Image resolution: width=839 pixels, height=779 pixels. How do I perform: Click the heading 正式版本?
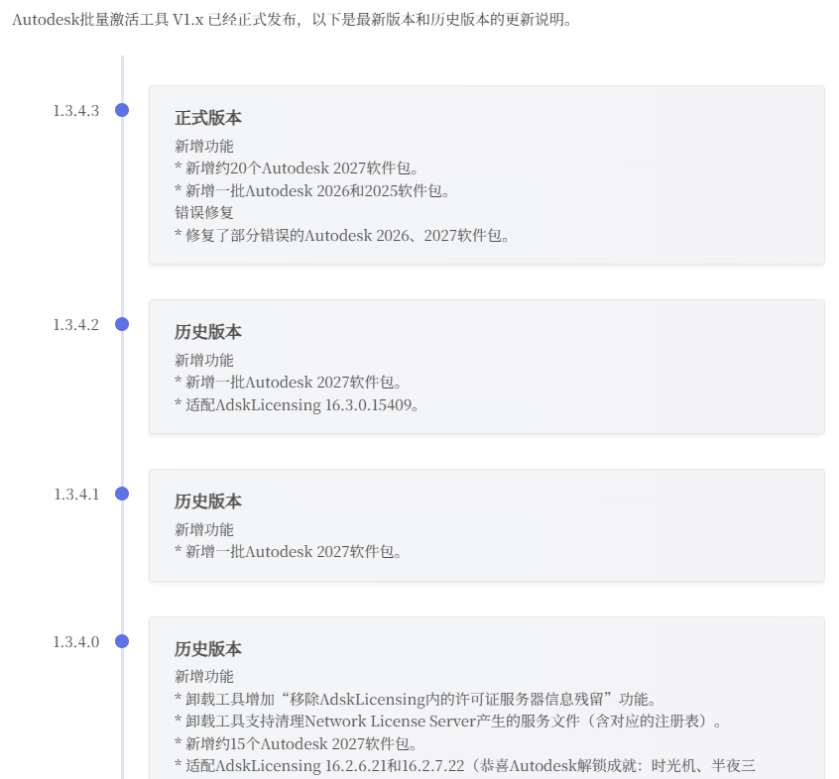click(208, 118)
